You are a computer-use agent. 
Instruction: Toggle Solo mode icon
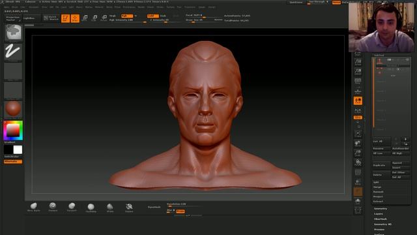tap(358, 201)
